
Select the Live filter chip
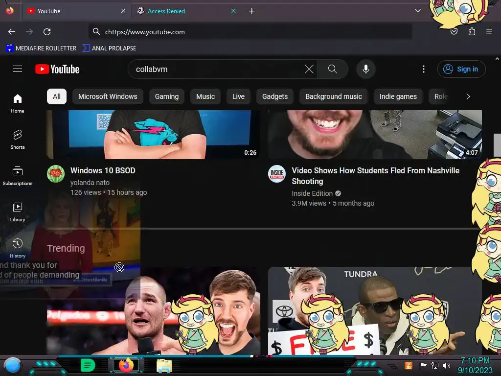tap(238, 96)
